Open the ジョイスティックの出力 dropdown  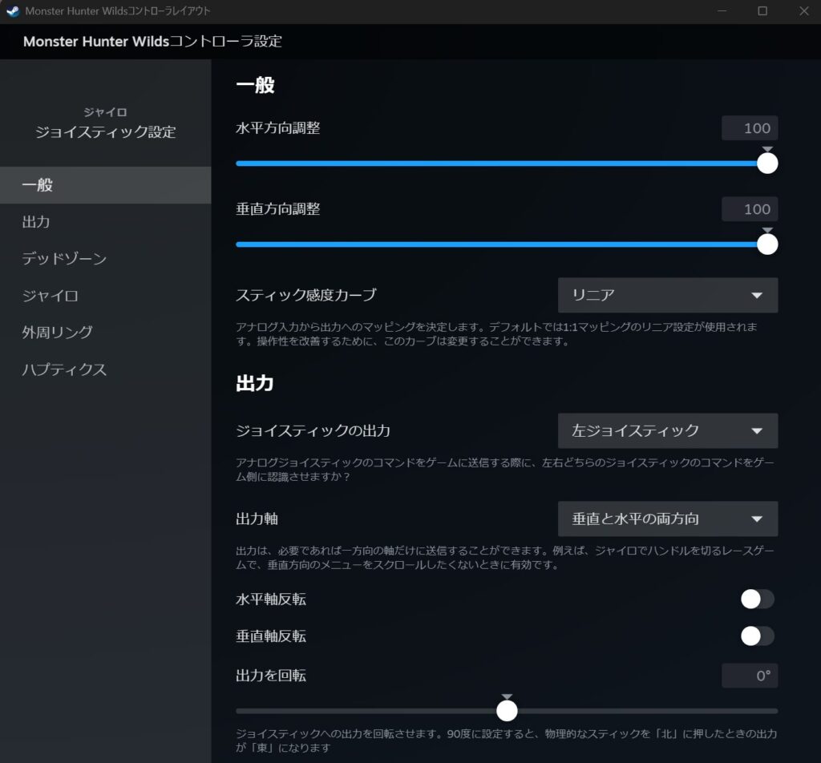click(x=668, y=430)
